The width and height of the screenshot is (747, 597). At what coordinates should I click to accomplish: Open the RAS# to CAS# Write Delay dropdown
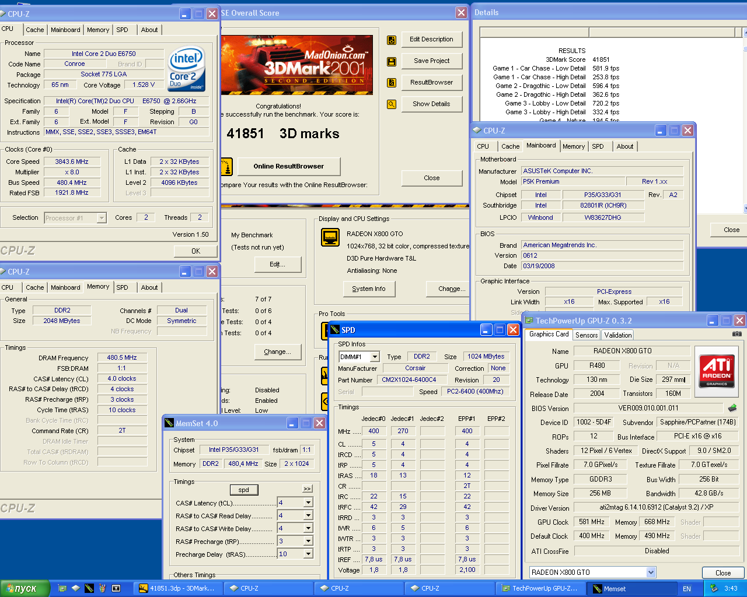point(309,528)
